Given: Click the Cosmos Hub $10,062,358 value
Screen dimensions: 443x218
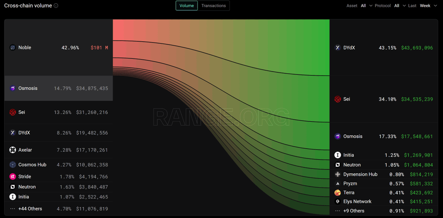Looking at the screenshot, I should (92, 165).
